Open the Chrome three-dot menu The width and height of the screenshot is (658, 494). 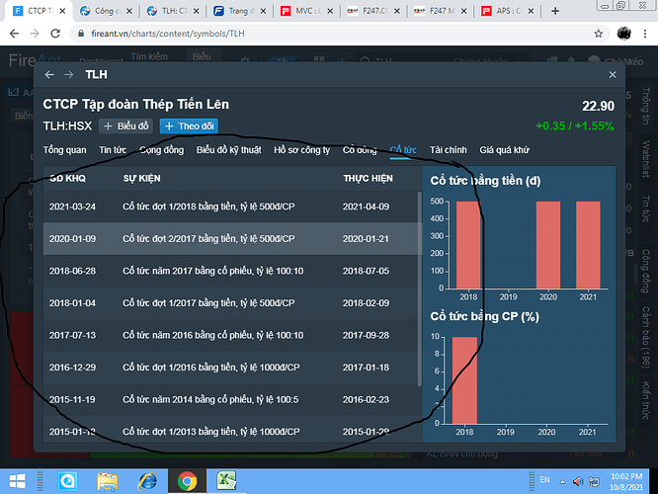point(645,34)
